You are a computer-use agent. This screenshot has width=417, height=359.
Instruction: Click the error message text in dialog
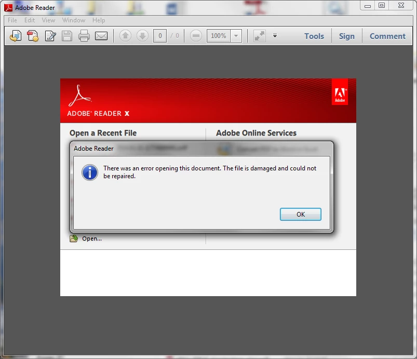pyautogui.click(x=210, y=172)
